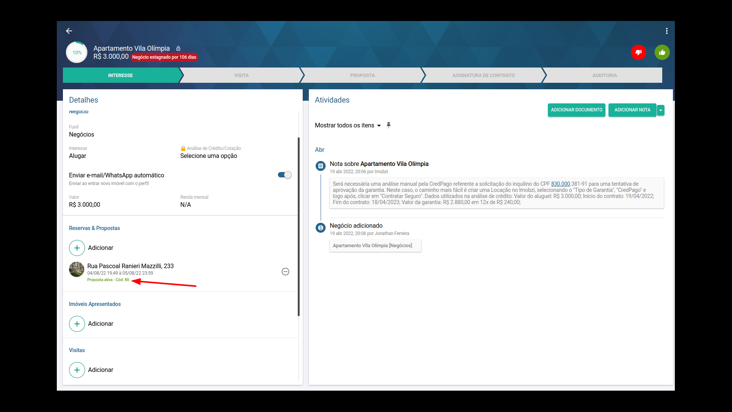Click plus icon under Reservas & Propostas
732x412 pixels.
(77, 248)
